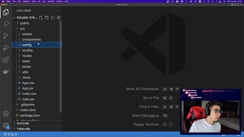Open the Selection menu

tap(26, 2)
